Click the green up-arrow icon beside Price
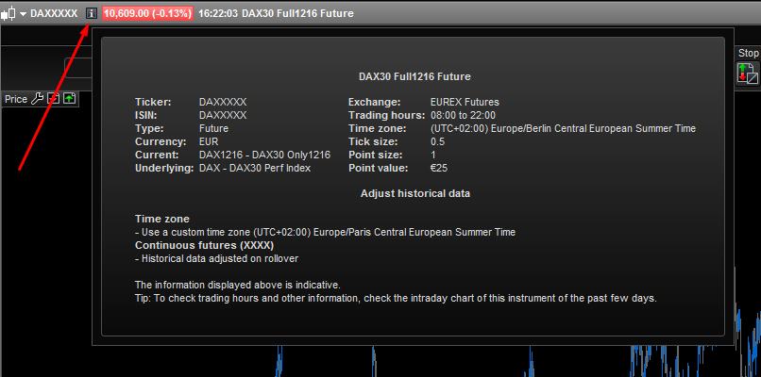Viewport: 761px width, 377px height. (x=69, y=98)
